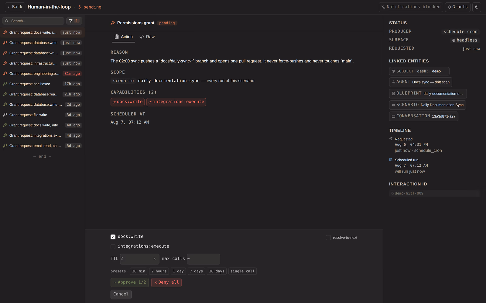The height and width of the screenshot is (303, 486).
Task: Click the docs:write capability chip
Action: [x=128, y=102]
